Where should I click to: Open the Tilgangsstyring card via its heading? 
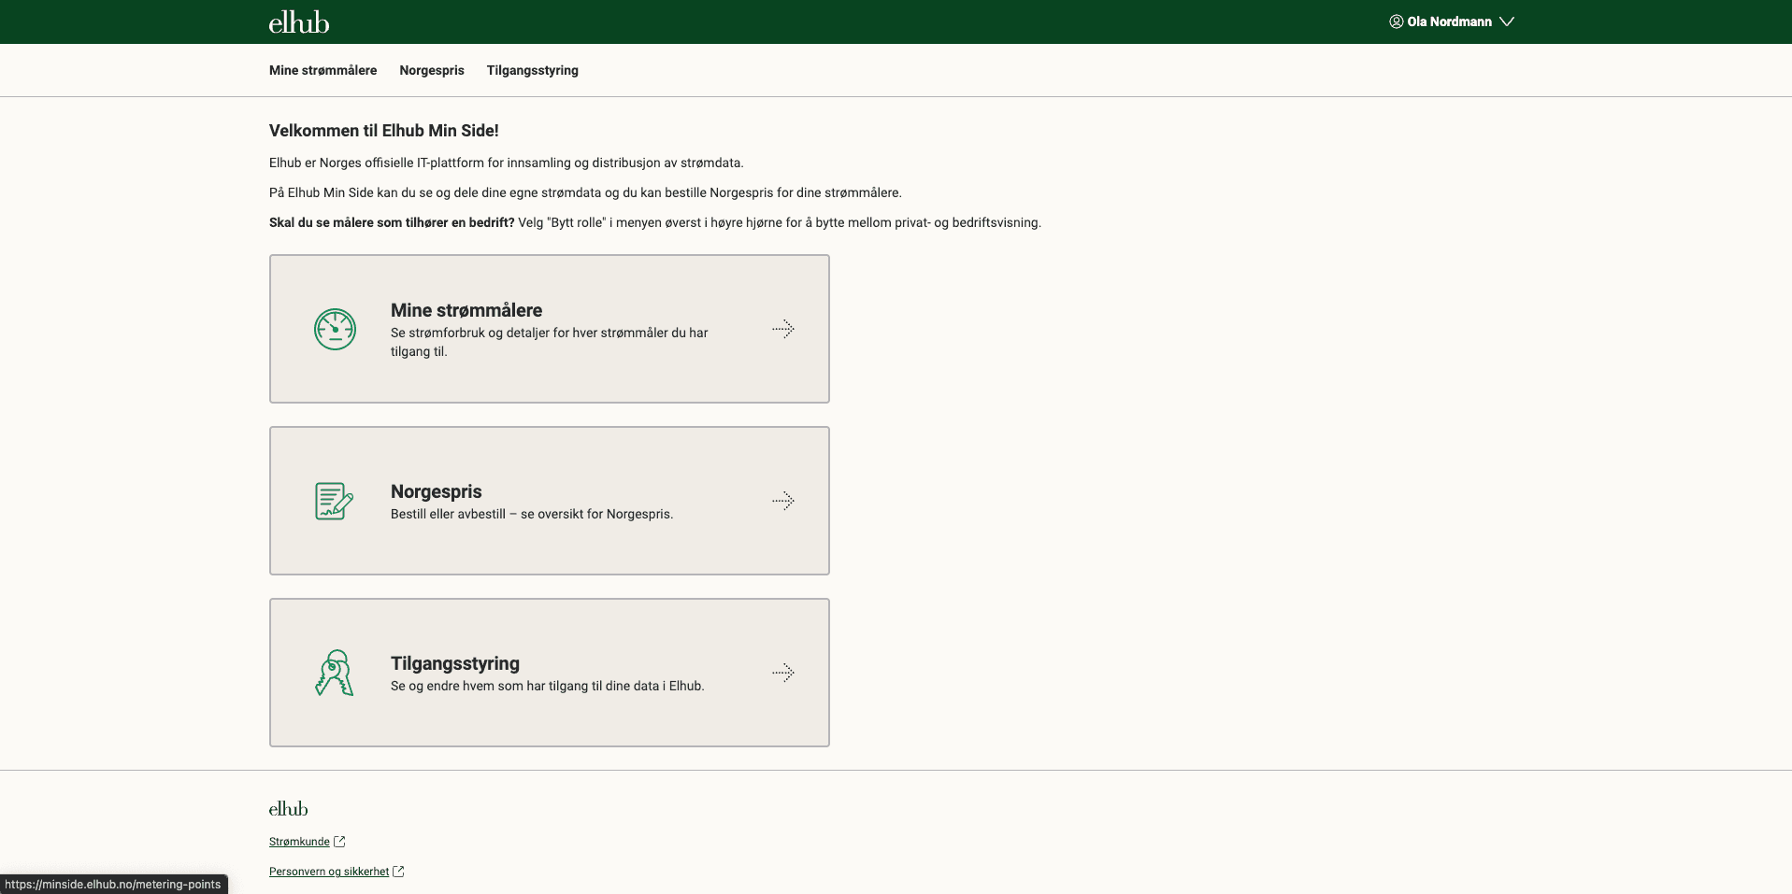454,663
